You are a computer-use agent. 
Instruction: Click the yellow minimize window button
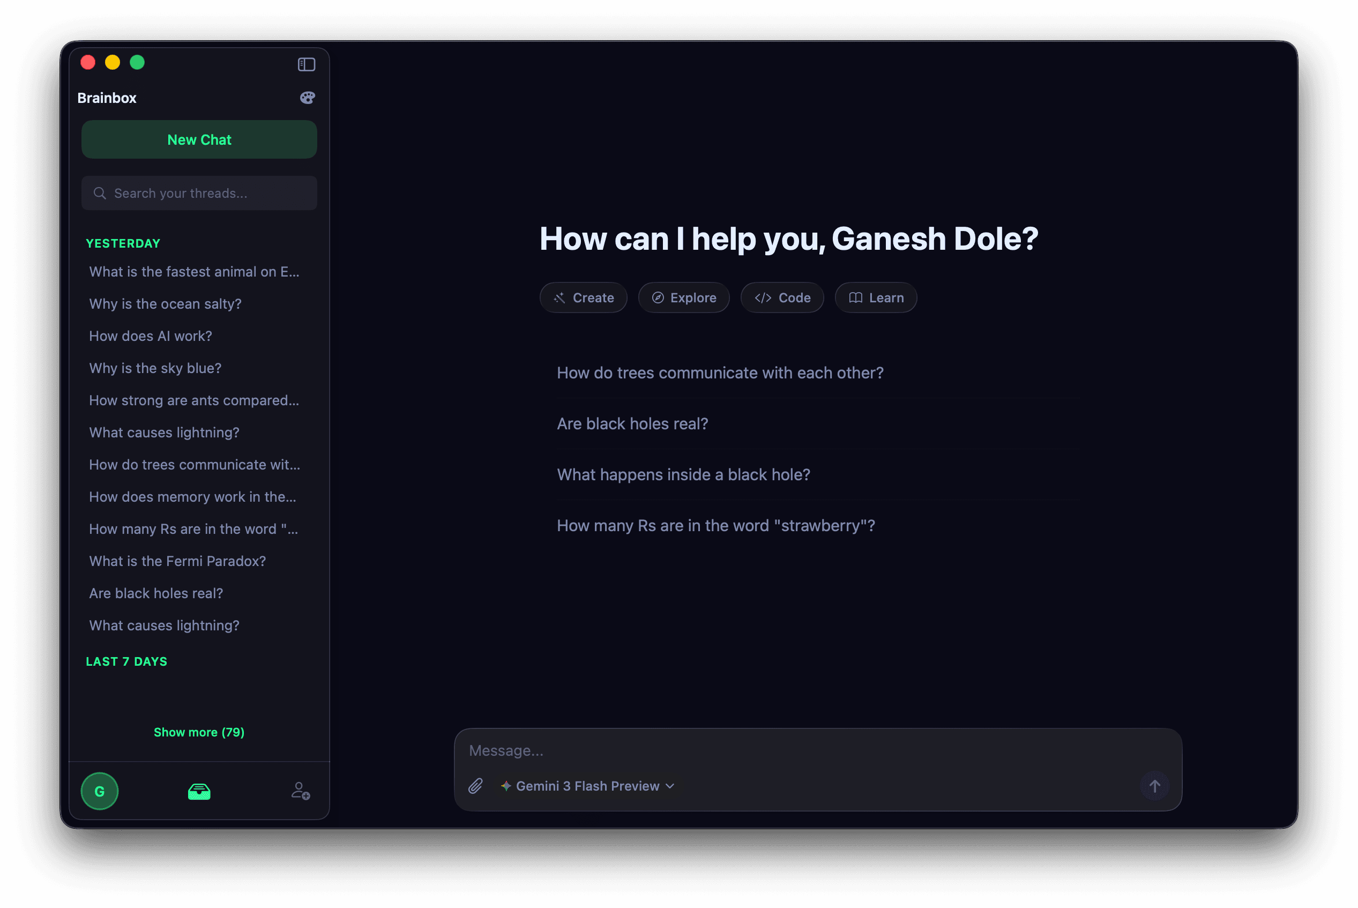tap(113, 63)
